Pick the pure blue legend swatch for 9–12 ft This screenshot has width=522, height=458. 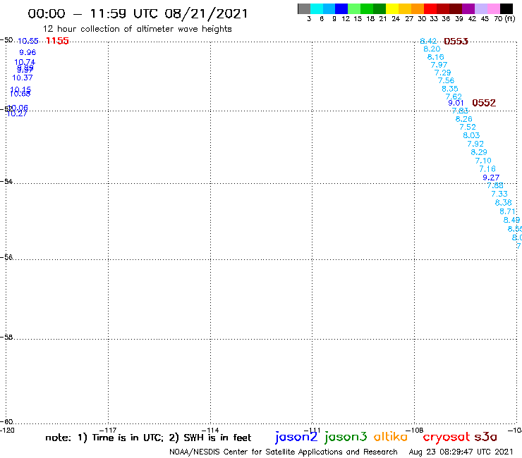[341, 8]
